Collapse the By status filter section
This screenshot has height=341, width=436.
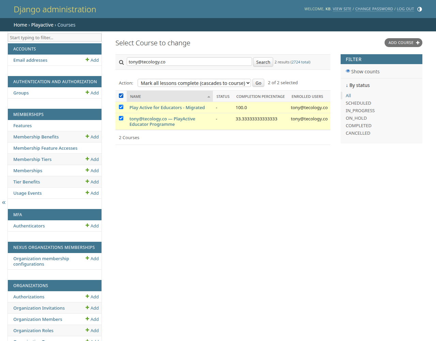tap(358, 85)
